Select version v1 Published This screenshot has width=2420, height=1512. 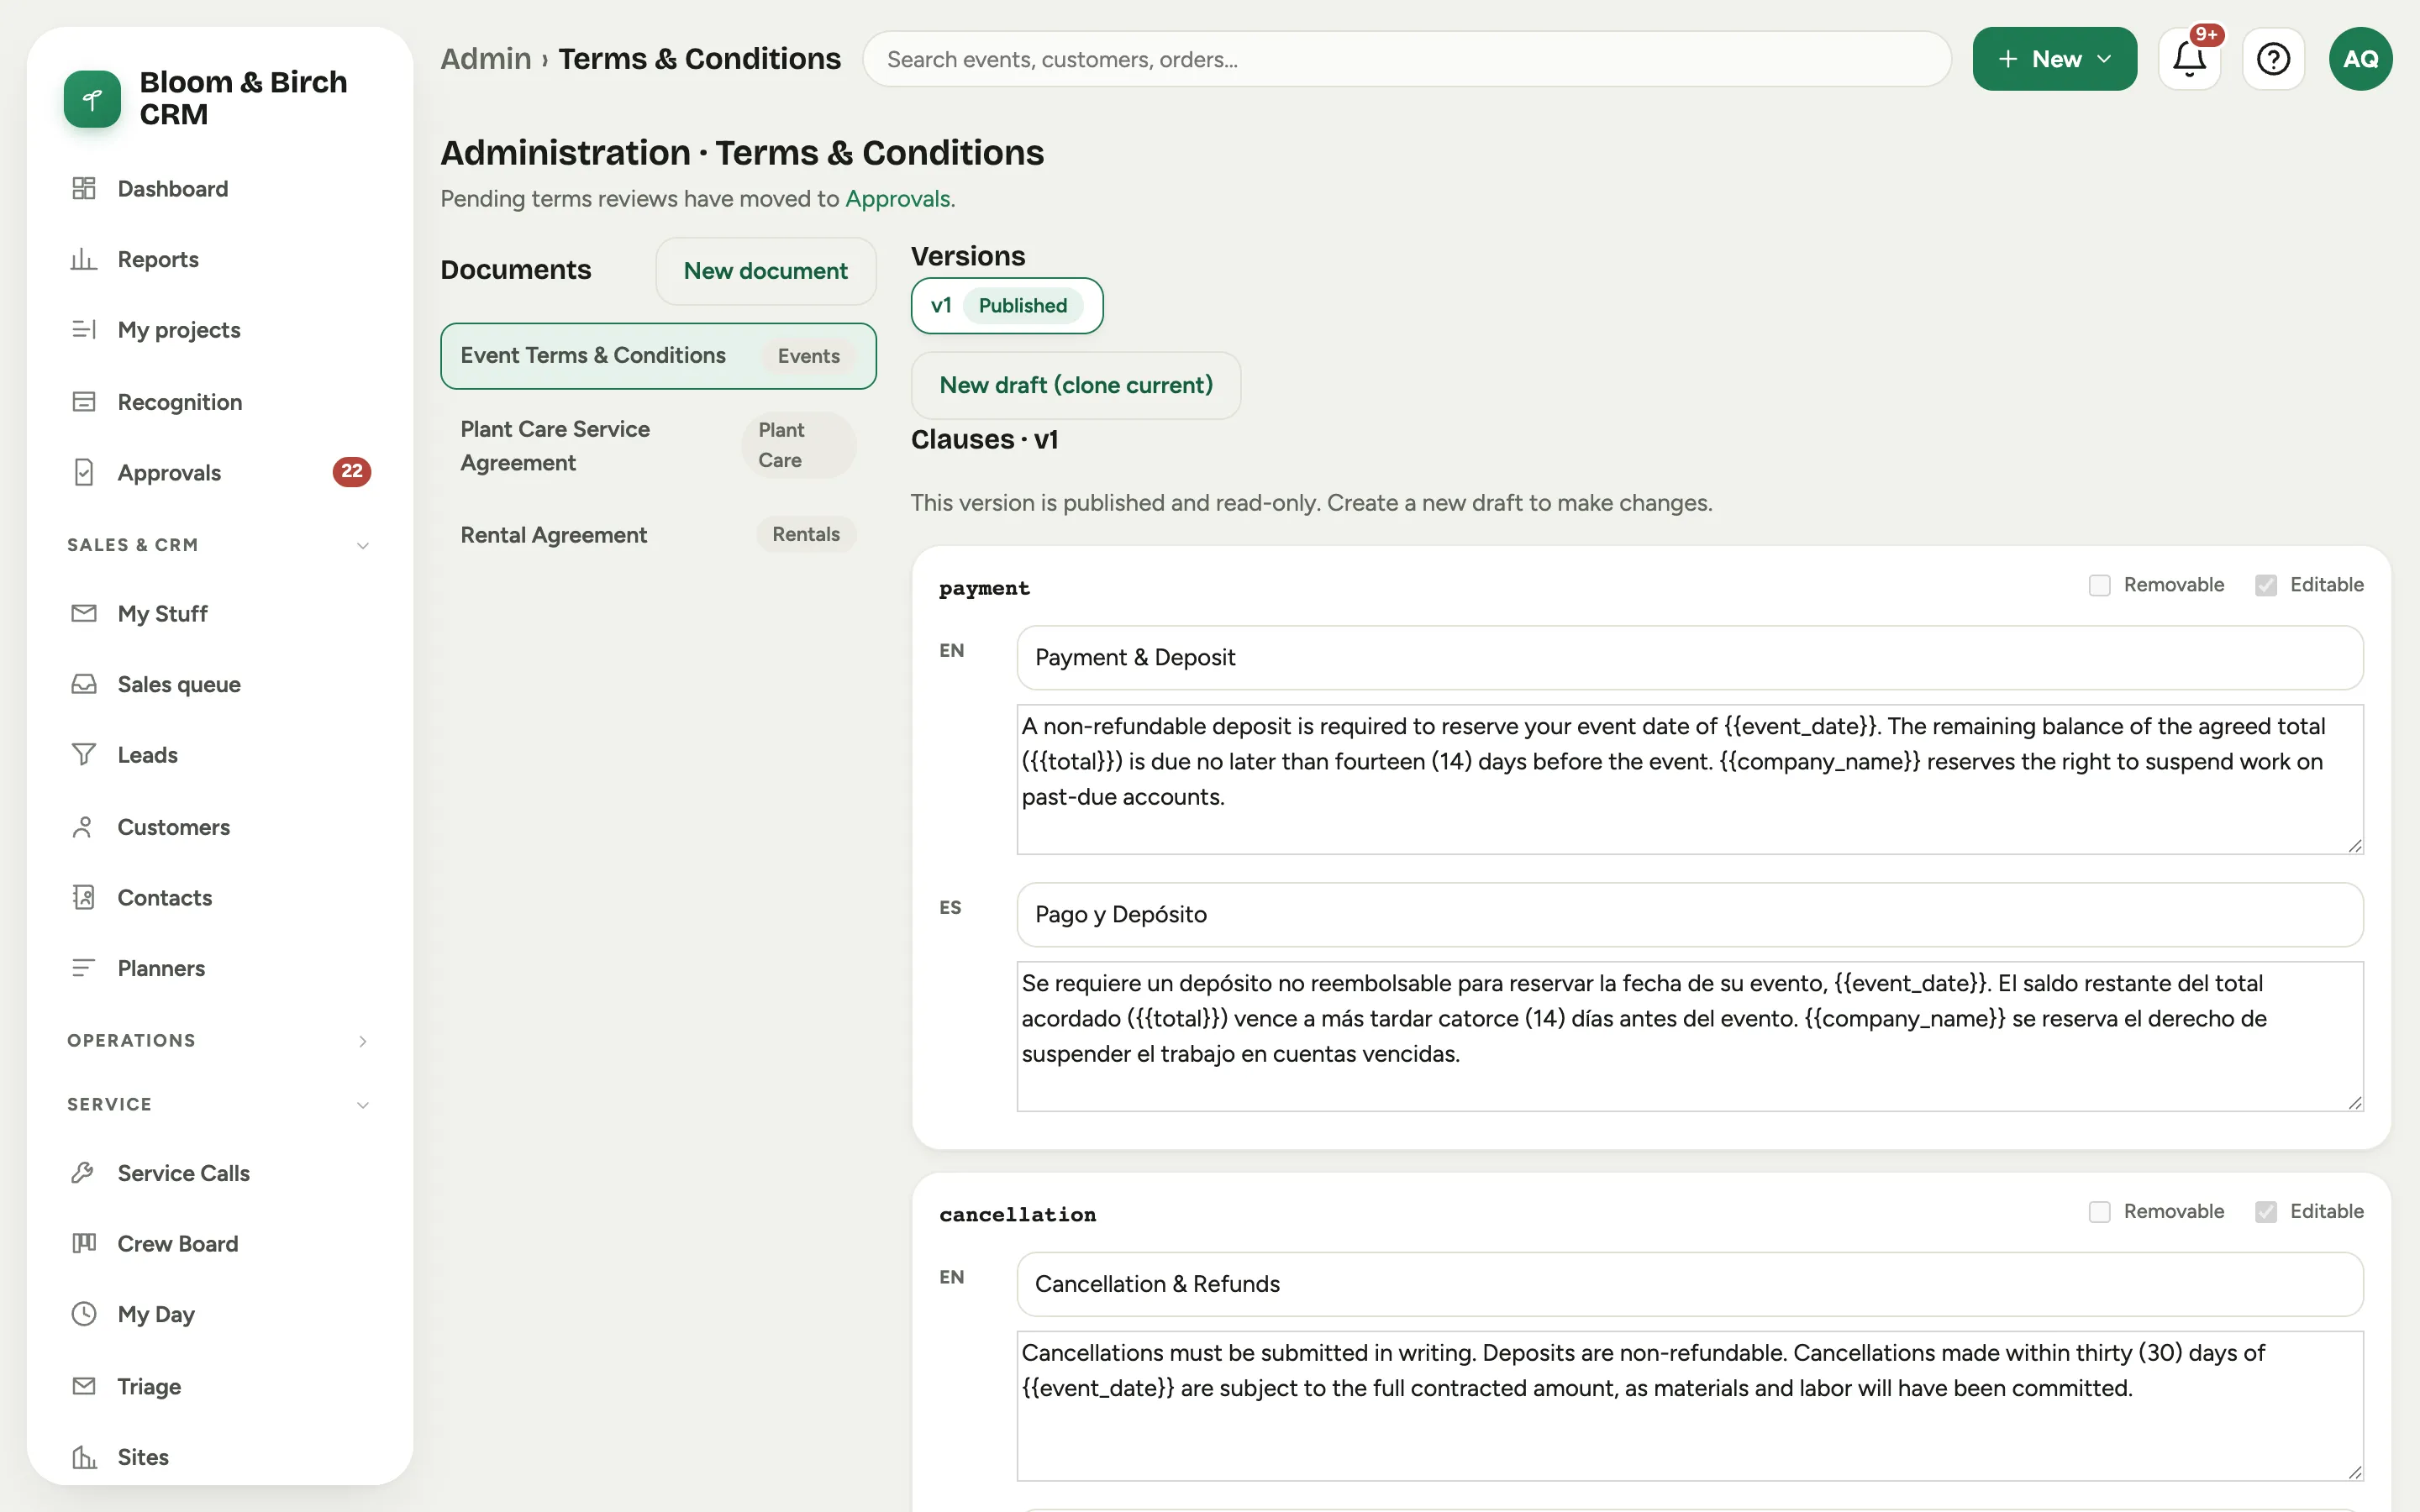click(1007, 305)
